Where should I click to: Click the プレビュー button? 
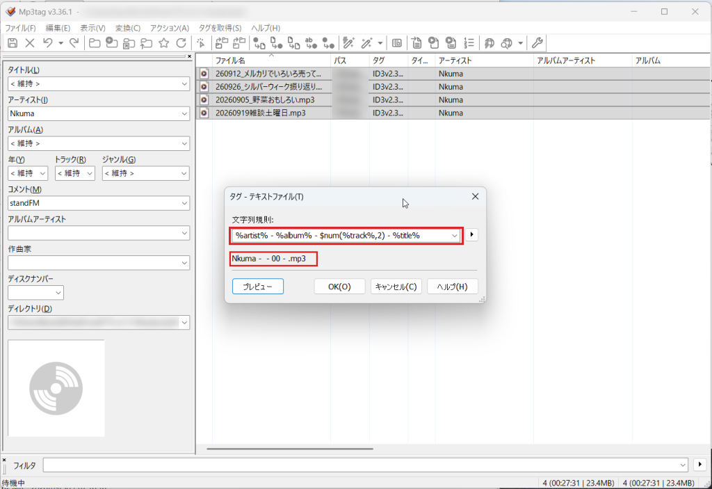(258, 287)
